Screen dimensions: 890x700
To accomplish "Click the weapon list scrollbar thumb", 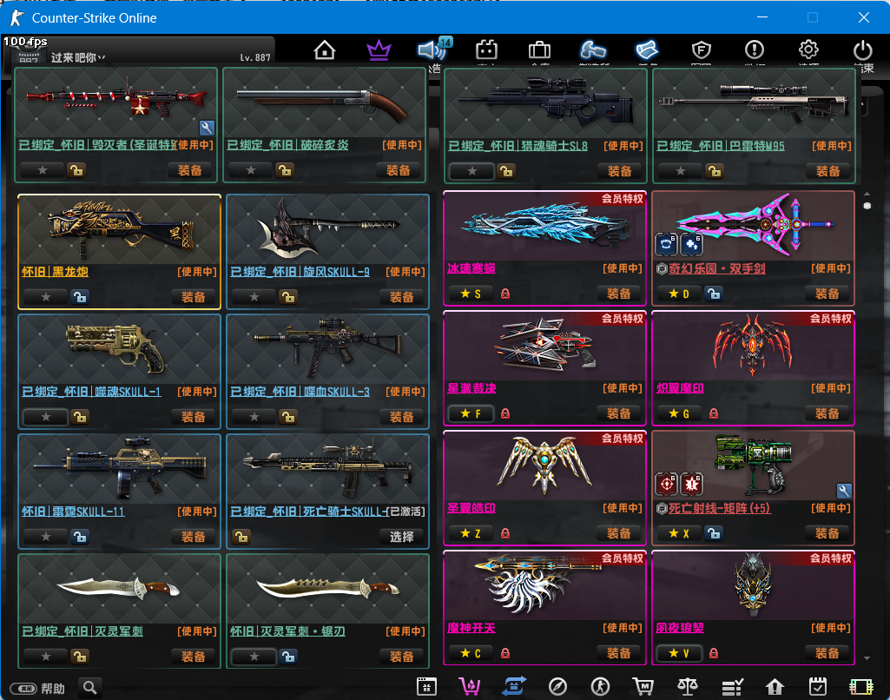I will (867, 206).
